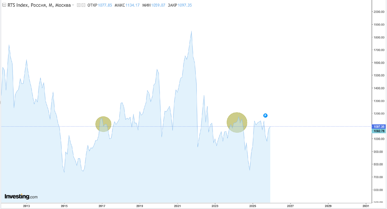The height and width of the screenshot is (209, 387).
Task: Click the 2017 time axis label
Action: point(102,206)
